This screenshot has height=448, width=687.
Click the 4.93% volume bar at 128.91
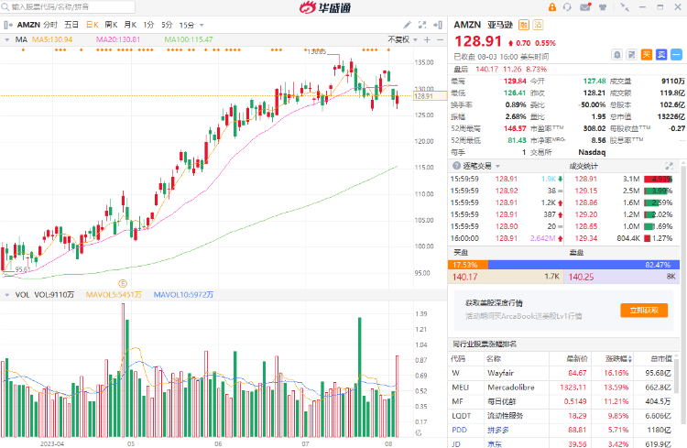click(659, 179)
